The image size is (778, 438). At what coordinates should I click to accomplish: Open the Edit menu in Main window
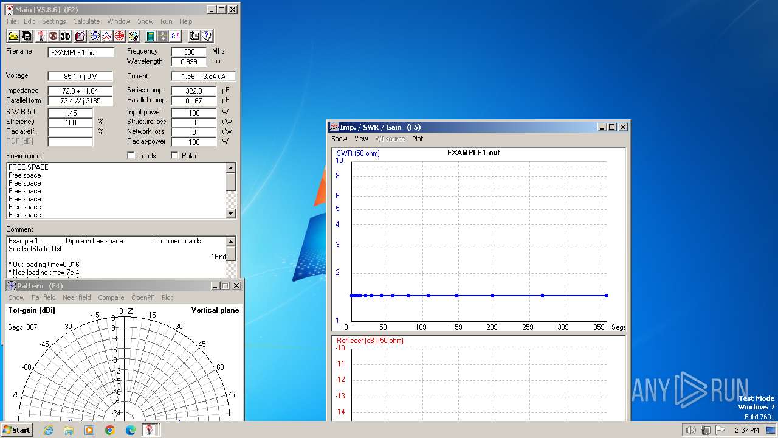point(29,21)
